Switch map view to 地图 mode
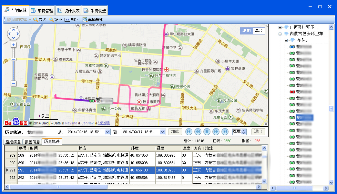 (x=247, y=31)
